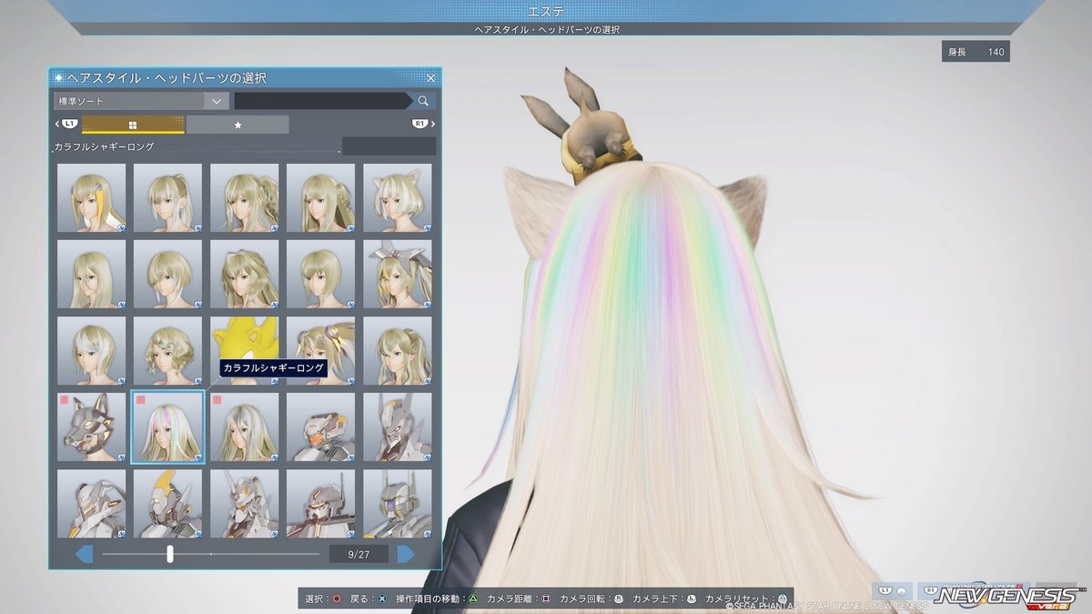
Task: Select long straight hairstyle hiding one eye
Action: (x=91, y=275)
